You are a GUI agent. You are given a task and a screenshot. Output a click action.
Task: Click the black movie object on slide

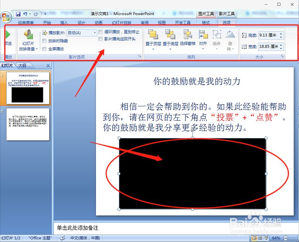tap(192, 174)
